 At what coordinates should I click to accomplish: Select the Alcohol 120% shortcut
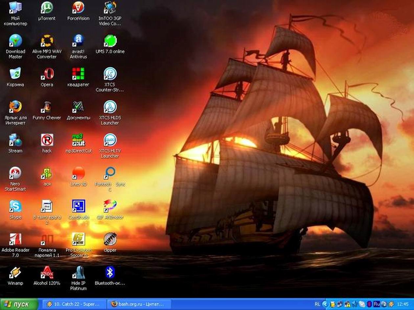click(47, 273)
